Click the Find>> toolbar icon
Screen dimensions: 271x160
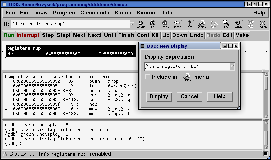tap(152, 24)
